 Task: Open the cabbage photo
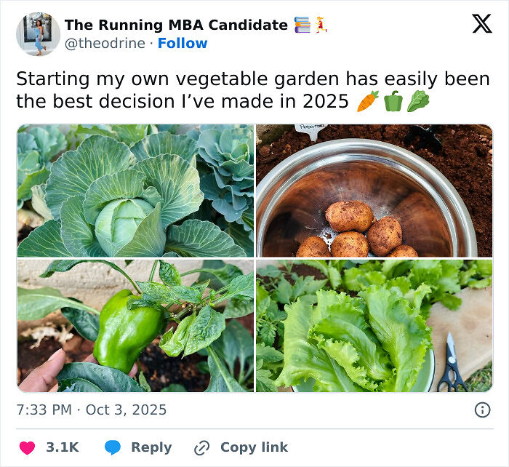coord(136,191)
